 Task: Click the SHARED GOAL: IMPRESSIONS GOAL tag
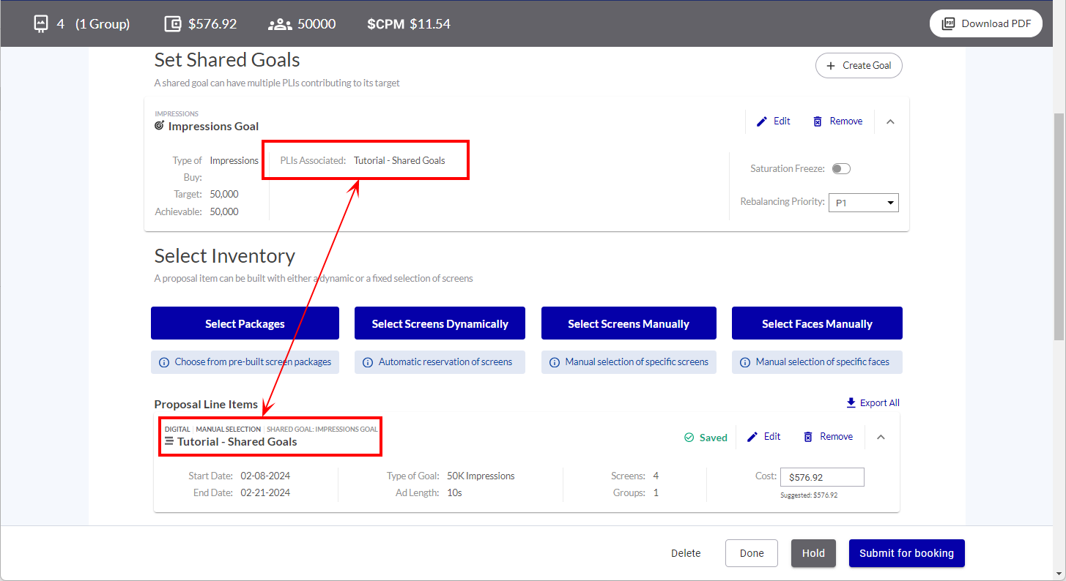(x=322, y=430)
